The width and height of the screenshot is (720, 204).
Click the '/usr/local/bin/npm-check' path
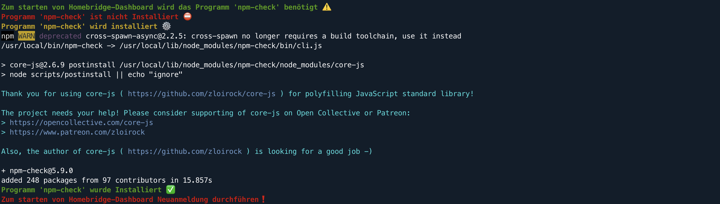(52, 46)
